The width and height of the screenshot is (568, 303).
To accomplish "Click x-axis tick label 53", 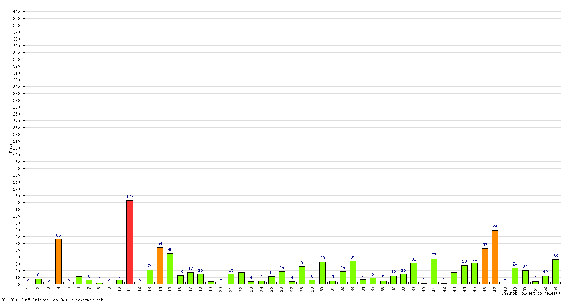I will tap(556, 289).
